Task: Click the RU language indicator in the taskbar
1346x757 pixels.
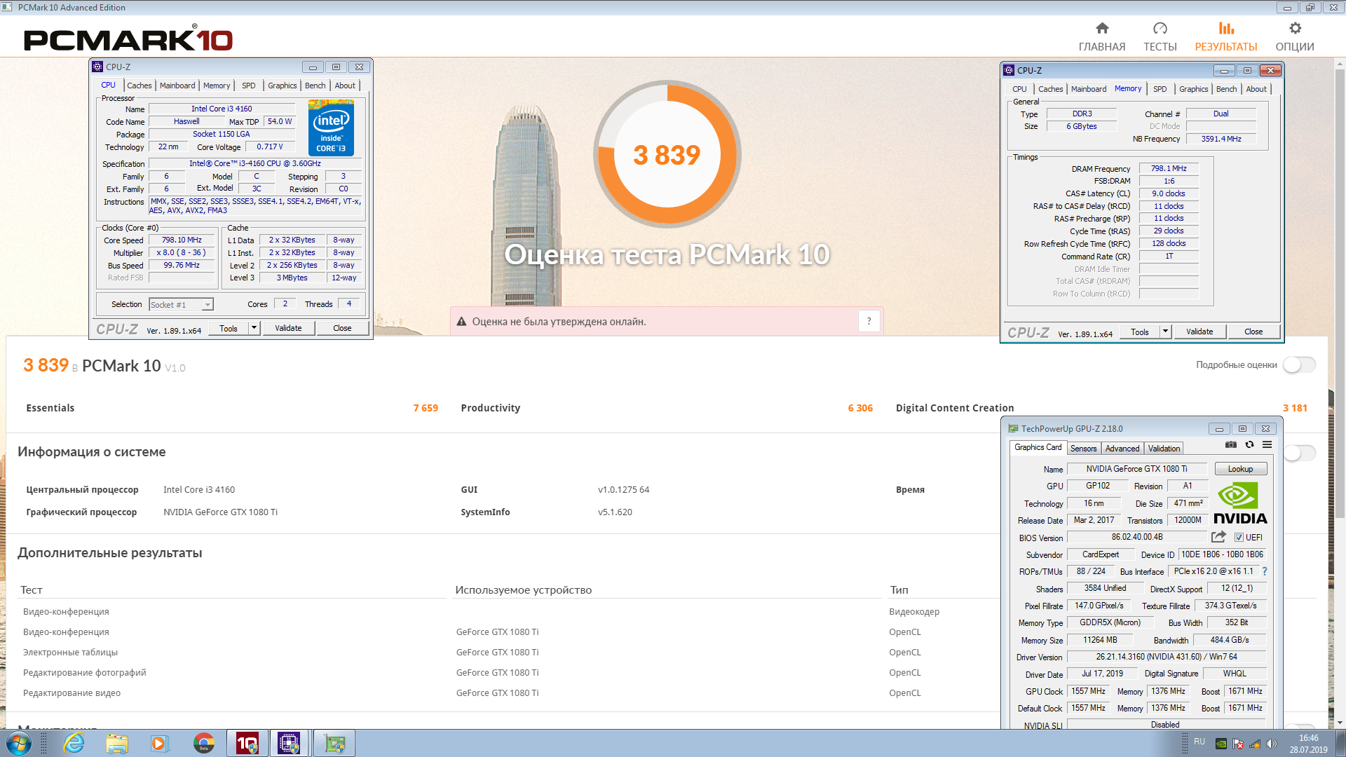Action: [1199, 742]
